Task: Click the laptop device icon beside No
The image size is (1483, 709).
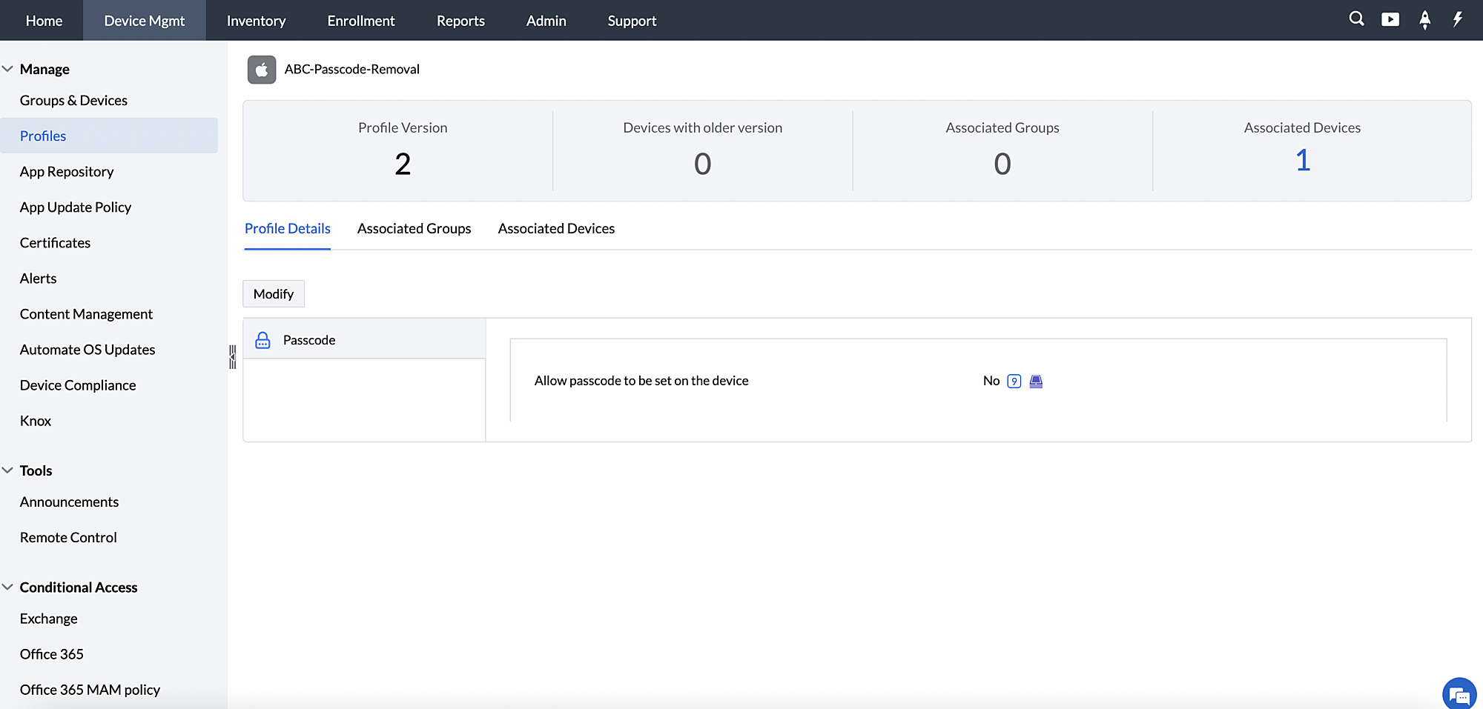Action: click(1036, 381)
